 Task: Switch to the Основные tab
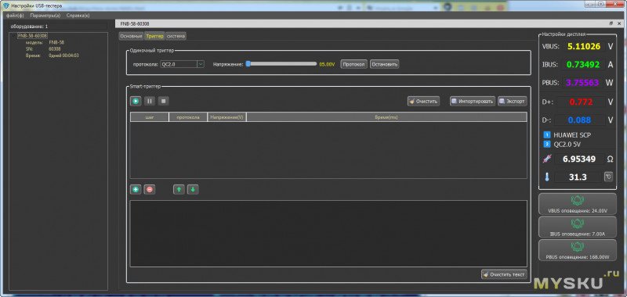[x=131, y=36]
